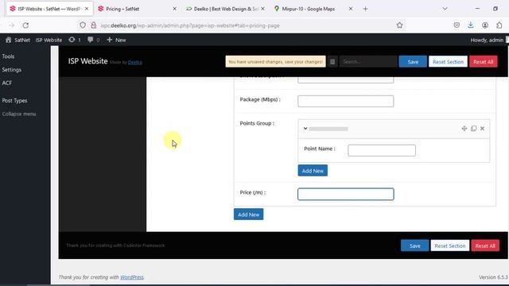Click the bottom Reset Section button

[450, 245]
